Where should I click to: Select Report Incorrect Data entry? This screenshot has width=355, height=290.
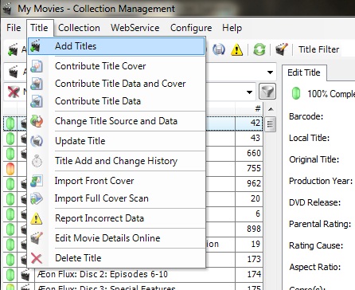pyautogui.click(x=116, y=218)
